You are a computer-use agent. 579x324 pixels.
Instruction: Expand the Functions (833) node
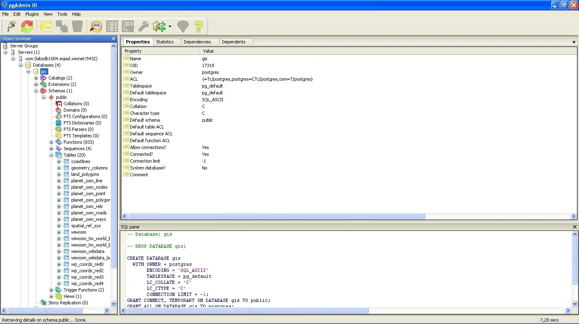click(51, 142)
